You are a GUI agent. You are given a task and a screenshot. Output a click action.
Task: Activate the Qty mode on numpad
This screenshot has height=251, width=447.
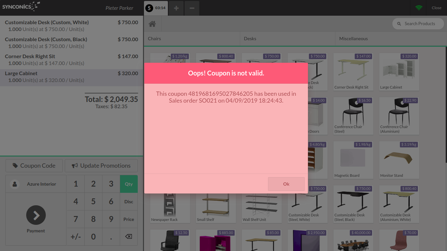129,184
